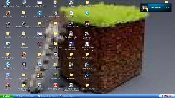The height and width of the screenshot is (98, 175).
Task: Click the game thumbnail in zebulon6869 notification
Action: [144, 8]
